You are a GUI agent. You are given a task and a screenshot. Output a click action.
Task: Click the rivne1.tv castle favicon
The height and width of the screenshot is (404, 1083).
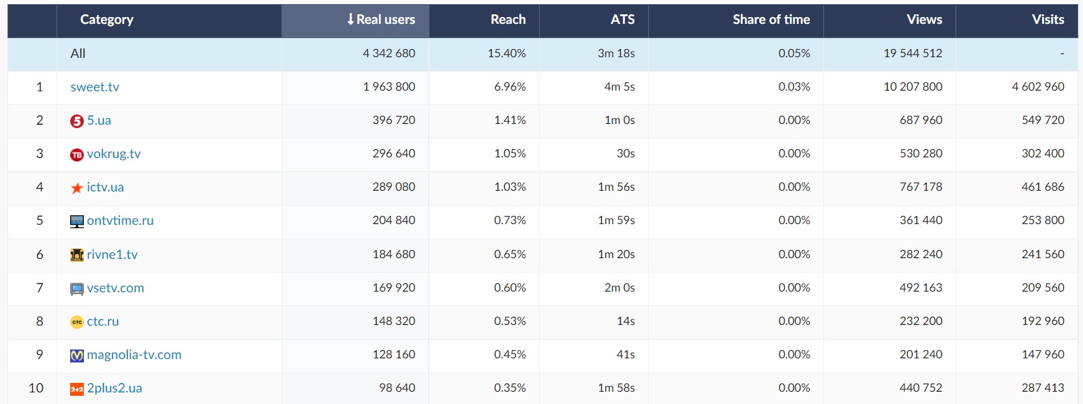pyautogui.click(x=77, y=255)
